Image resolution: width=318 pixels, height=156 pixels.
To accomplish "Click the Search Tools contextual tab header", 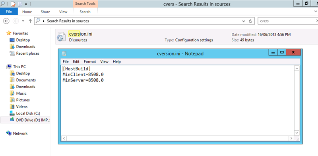I will tap(85, 4).
